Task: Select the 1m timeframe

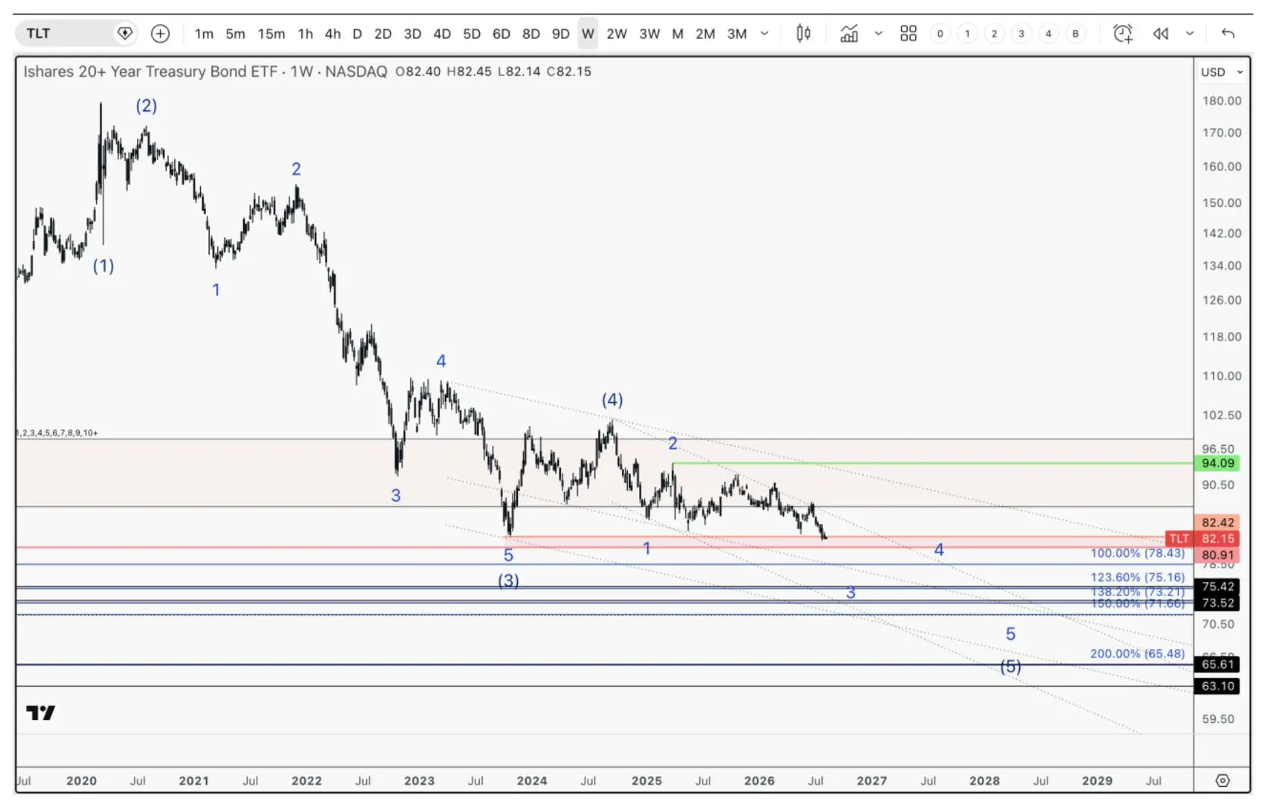Action: (x=204, y=33)
